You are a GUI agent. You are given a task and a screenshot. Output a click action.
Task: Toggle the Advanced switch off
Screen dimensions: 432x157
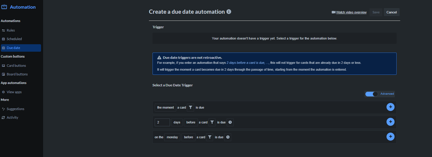[371, 94]
